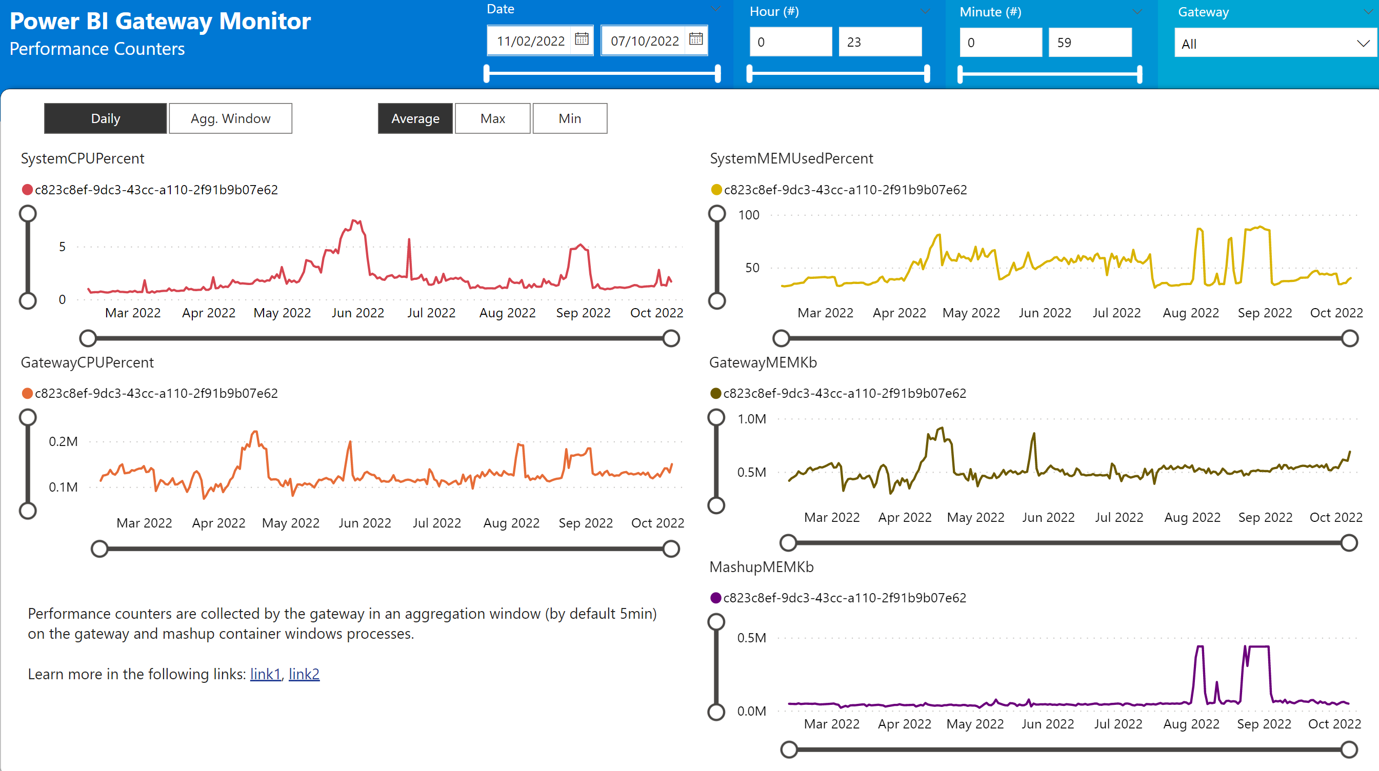Expand the Minute (#) slicer chevron
1379x771 pixels.
point(1137,12)
